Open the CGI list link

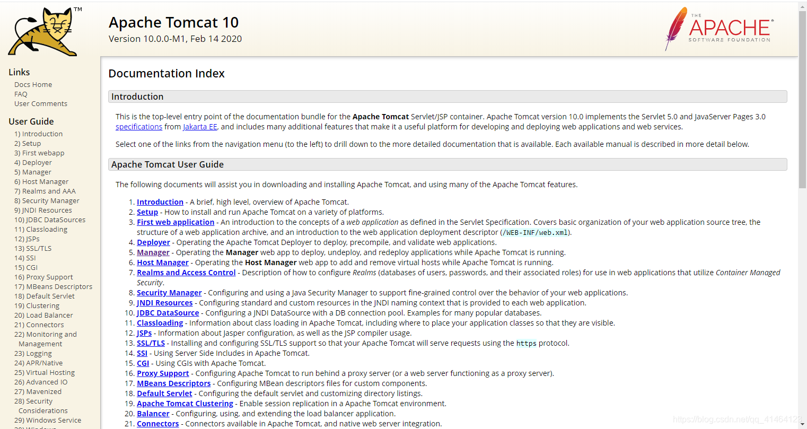[x=143, y=363]
